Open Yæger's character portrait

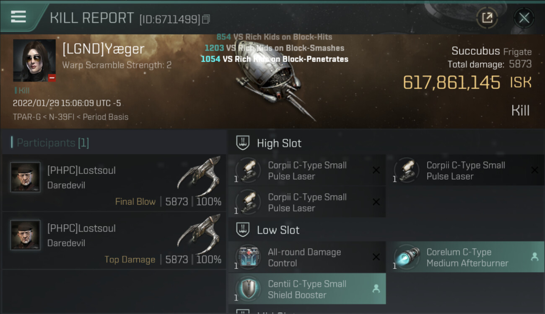coord(34,60)
